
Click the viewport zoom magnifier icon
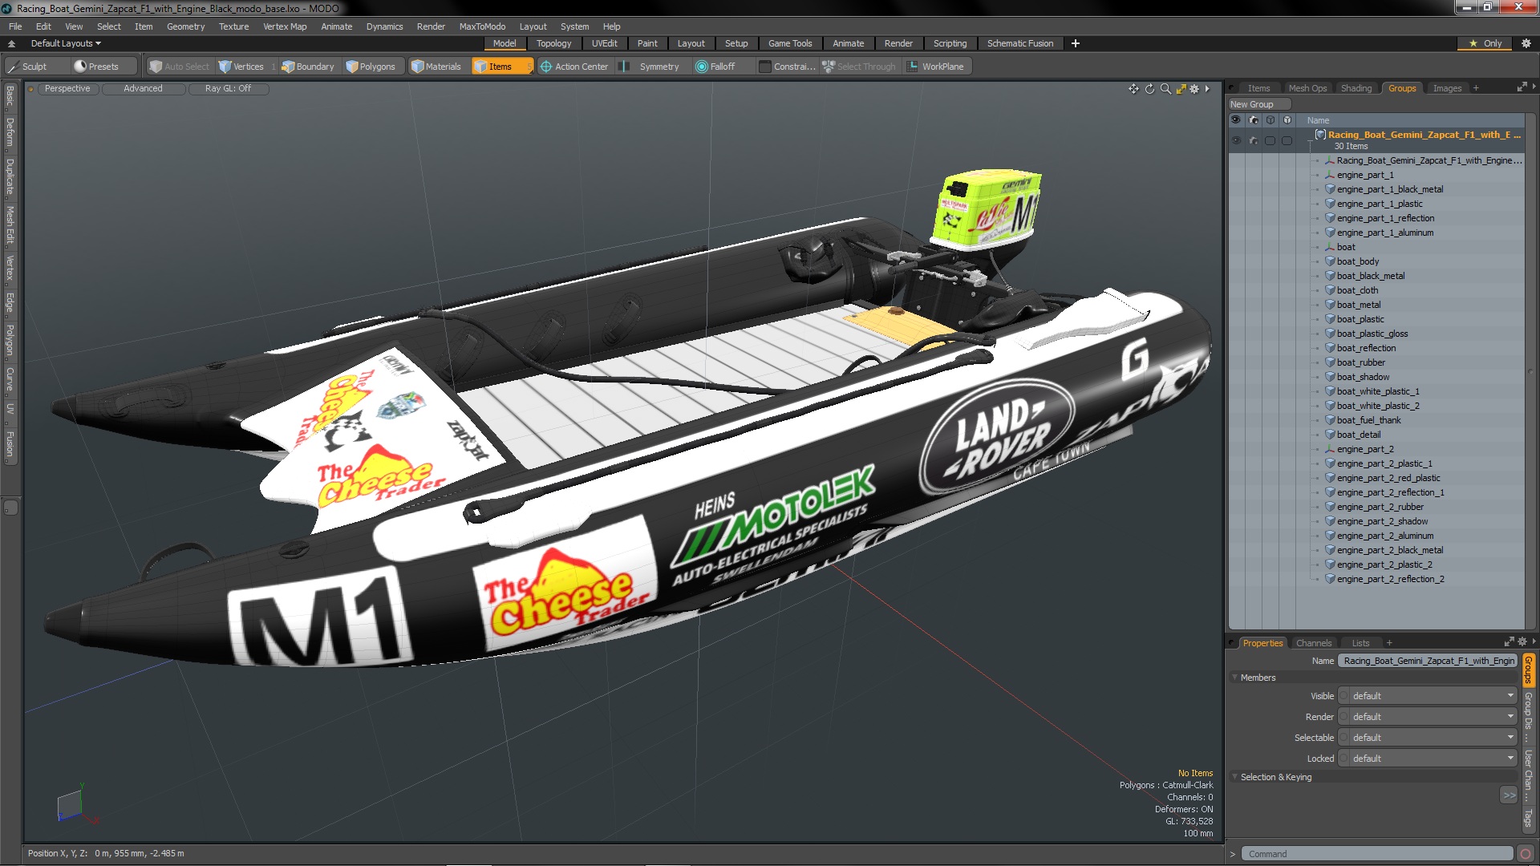1165,89
